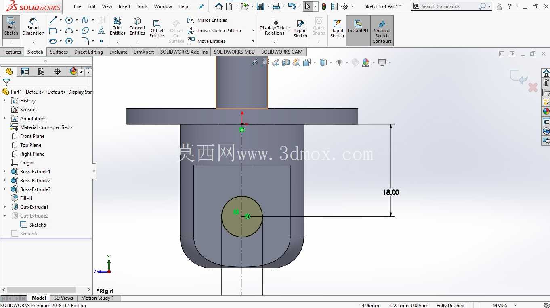This screenshot has height=308, width=550.
Task: Expand the Boss-Extrude1 feature tree node
Action: 5,172
